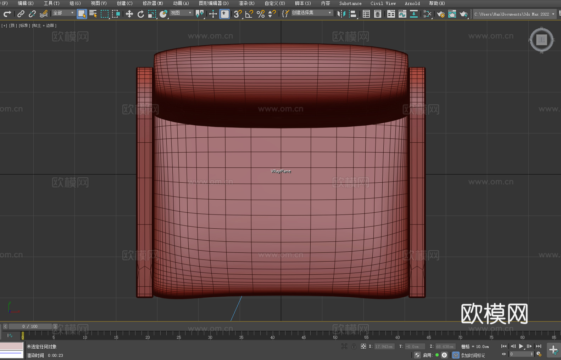561x360 pixels.
Task: Open Time Configuration icon
Action: 539,354
